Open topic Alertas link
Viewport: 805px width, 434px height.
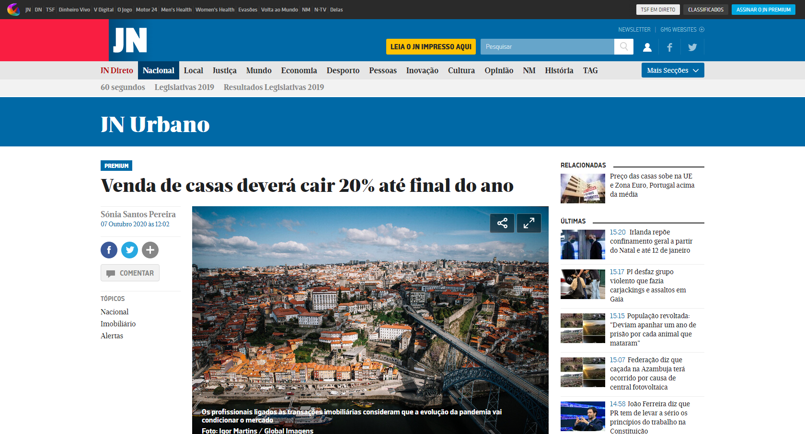(x=112, y=336)
